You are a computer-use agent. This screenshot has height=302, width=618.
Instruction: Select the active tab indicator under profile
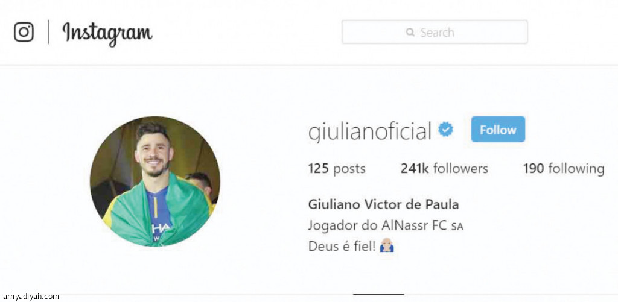click(x=378, y=294)
